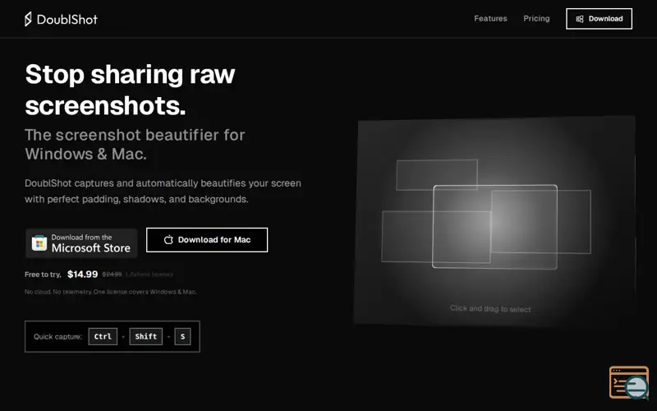Open the Features nav link
The height and width of the screenshot is (411, 657).
coord(490,18)
